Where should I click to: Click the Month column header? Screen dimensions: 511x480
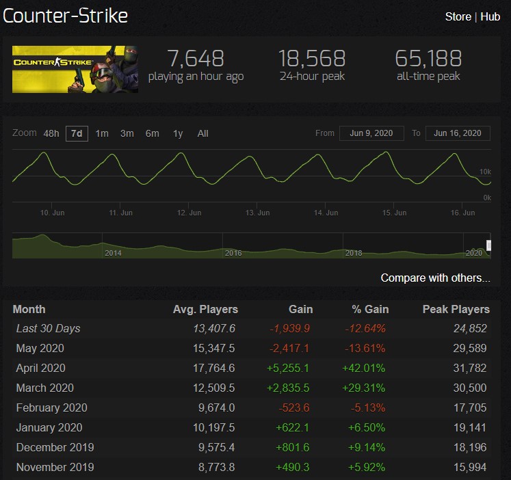click(x=29, y=309)
